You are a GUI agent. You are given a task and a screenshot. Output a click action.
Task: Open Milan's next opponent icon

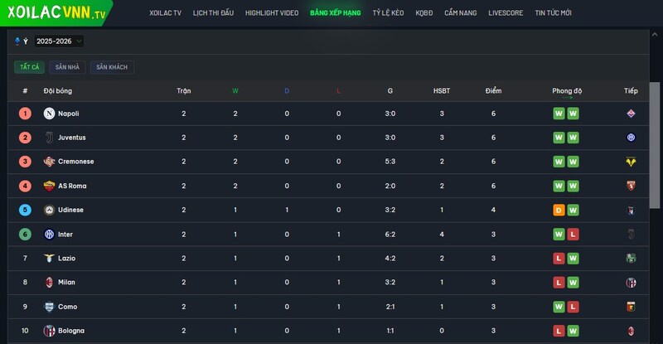coord(631,282)
